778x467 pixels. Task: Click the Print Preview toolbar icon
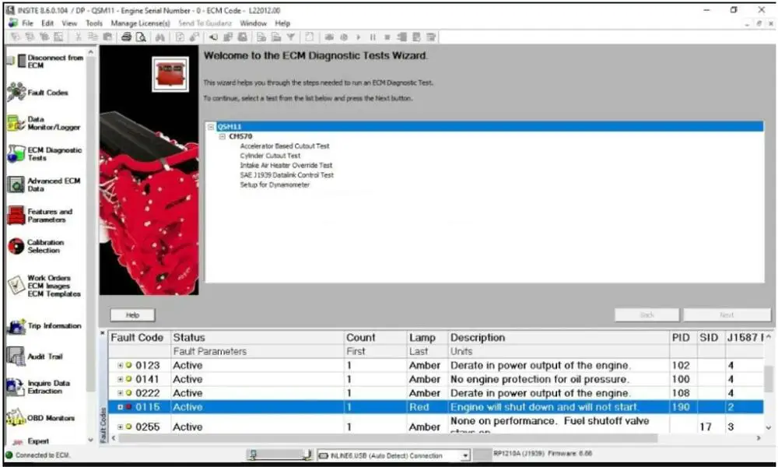141,37
